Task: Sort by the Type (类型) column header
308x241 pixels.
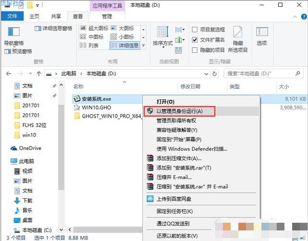Action: click(234, 86)
